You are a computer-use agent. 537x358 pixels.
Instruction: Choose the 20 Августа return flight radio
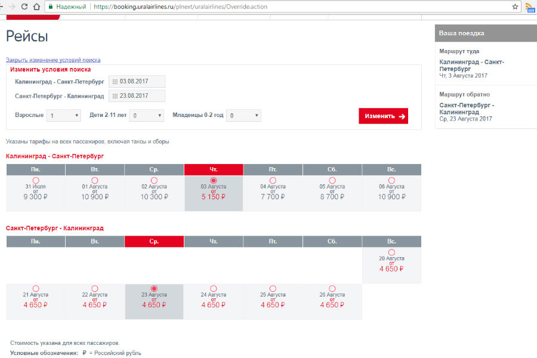[391, 252]
